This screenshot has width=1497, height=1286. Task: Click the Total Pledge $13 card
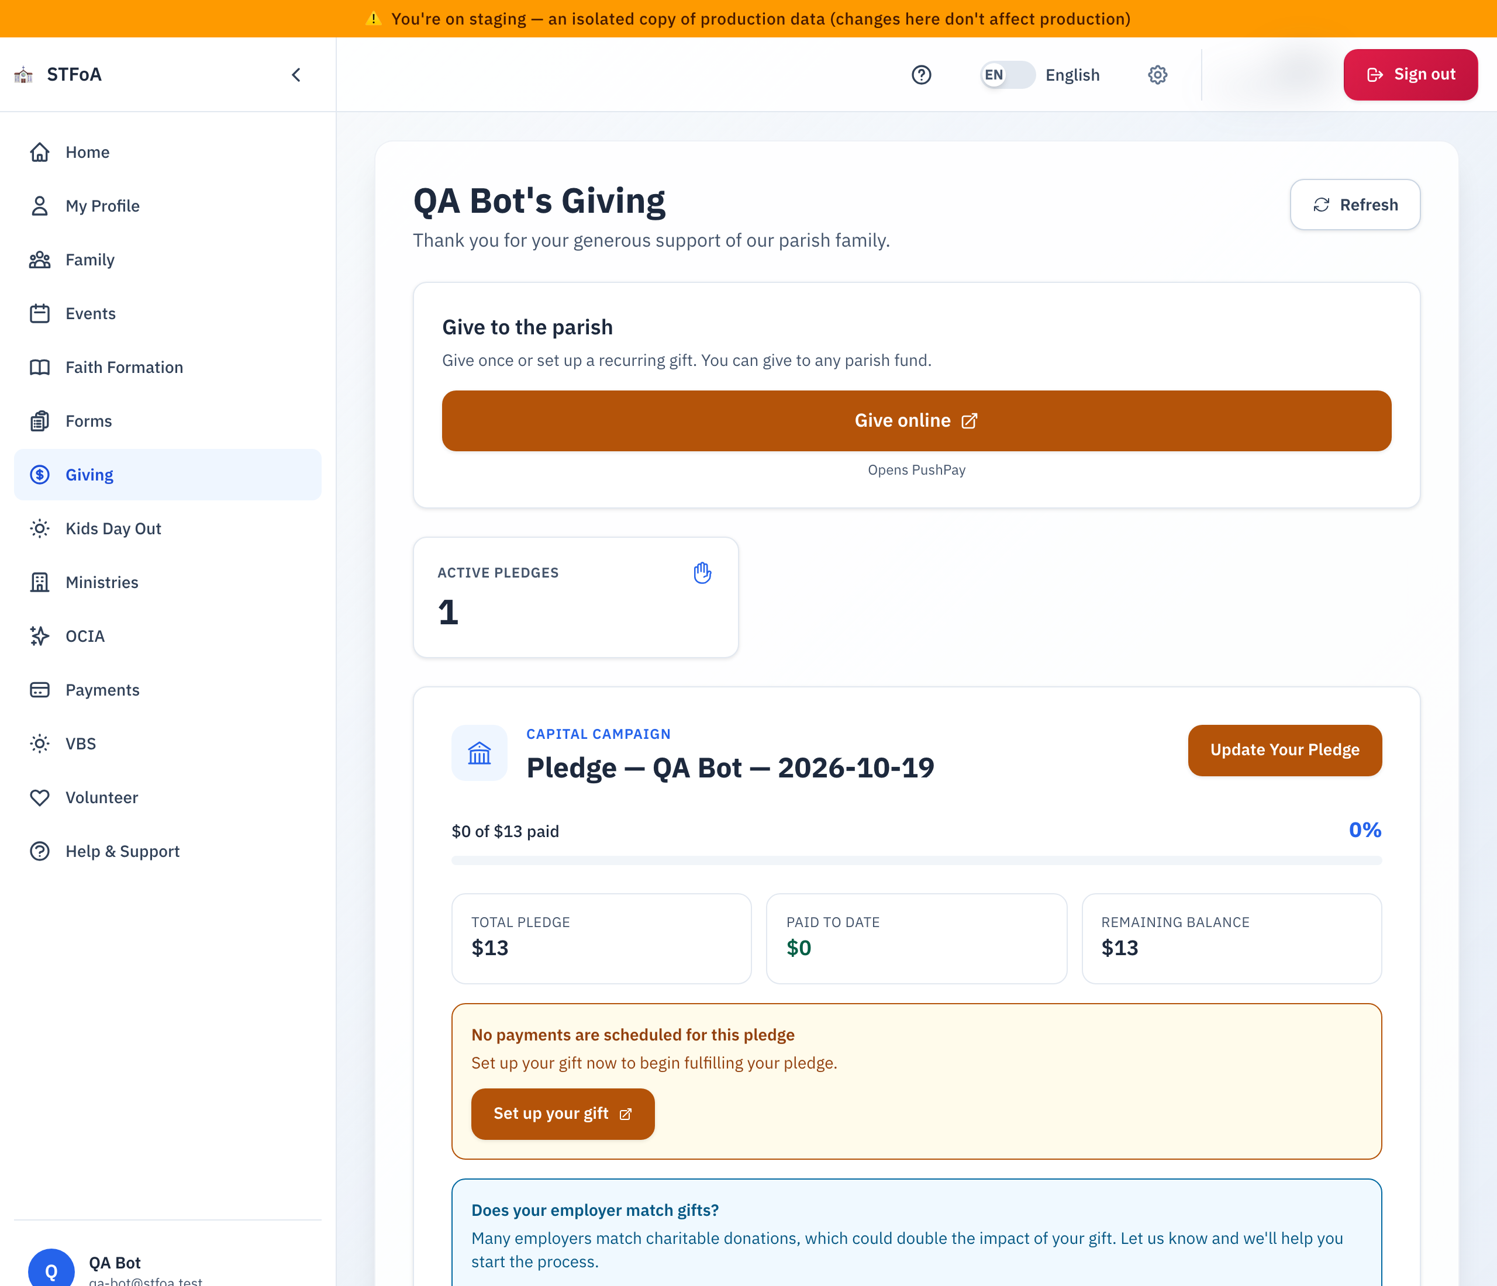(601, 939)
